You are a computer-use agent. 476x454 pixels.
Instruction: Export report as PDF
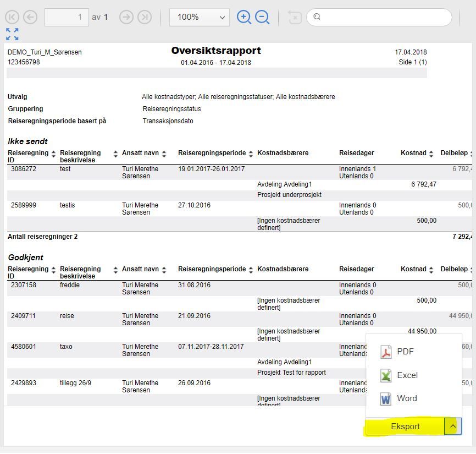[405, 352]
